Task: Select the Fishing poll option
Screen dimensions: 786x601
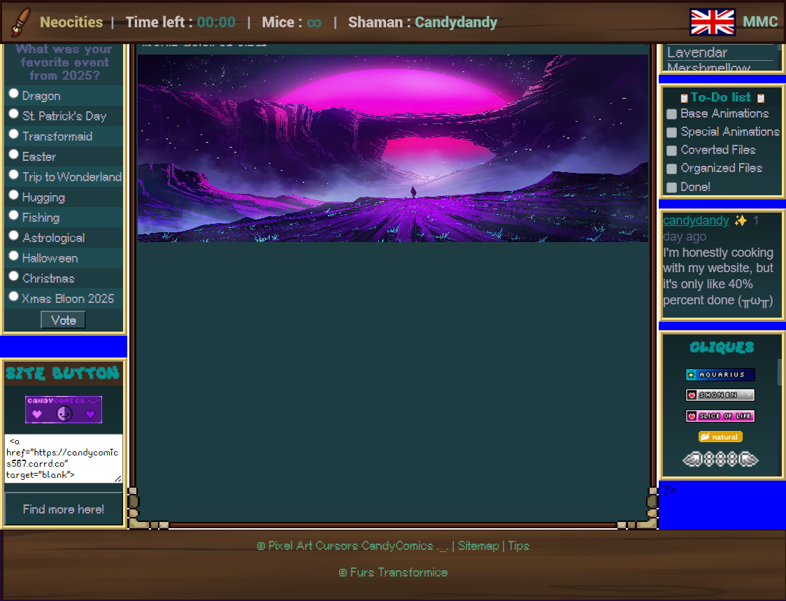Action: 13,215
